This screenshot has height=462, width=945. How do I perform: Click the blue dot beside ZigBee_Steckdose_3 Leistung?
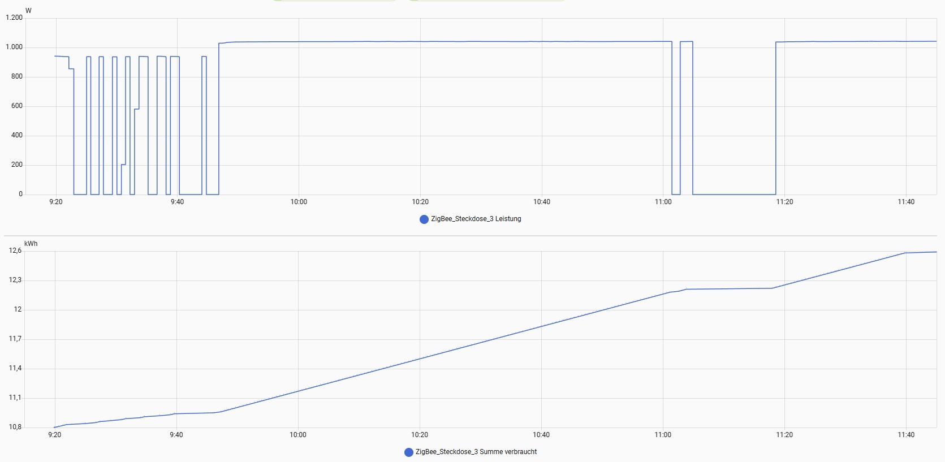point(424,219)
